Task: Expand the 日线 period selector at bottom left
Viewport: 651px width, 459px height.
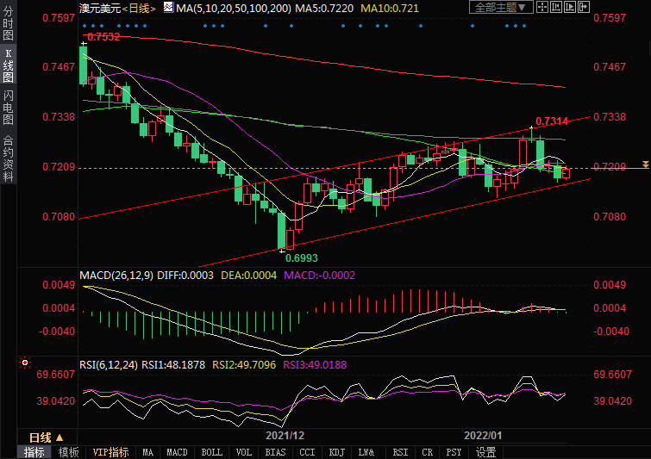Action: (x=45, y=437)
